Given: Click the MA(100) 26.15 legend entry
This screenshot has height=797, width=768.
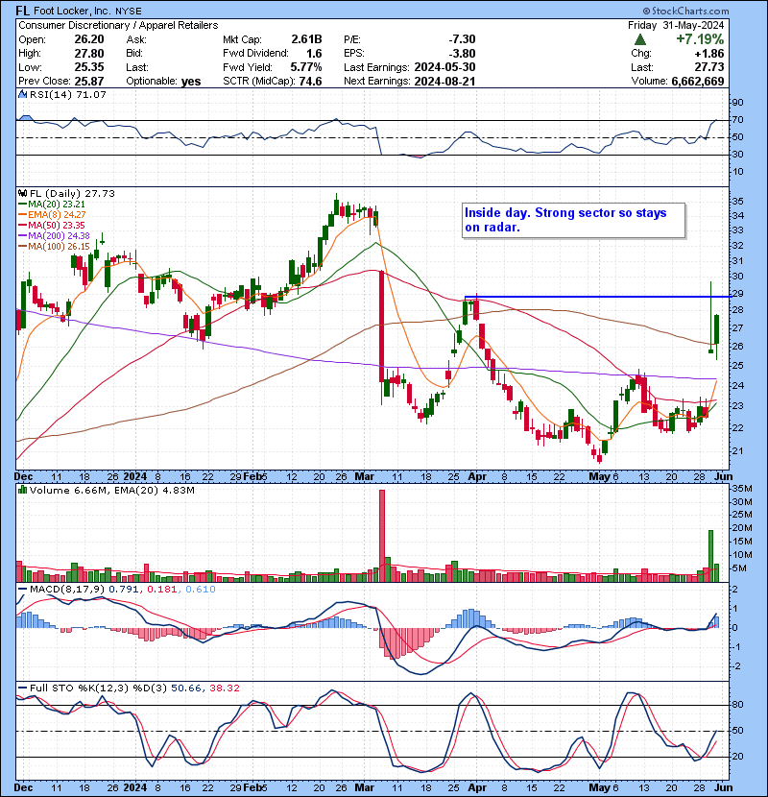Looking at the screenshot, I should click(x=54, y=247).
